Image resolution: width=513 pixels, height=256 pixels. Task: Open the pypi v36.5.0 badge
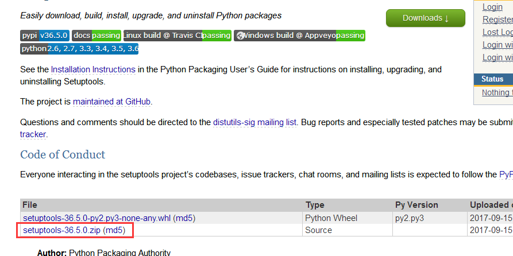coord(45,36)
